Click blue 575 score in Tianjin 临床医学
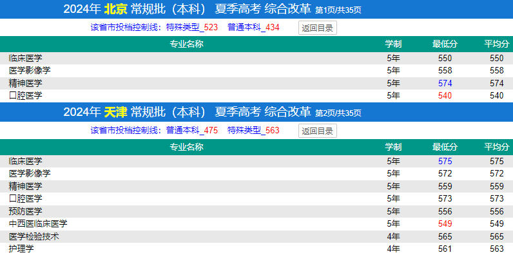 click(445, 161)
